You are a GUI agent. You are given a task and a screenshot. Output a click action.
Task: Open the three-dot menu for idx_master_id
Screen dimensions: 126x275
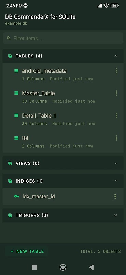click(115, 196)
